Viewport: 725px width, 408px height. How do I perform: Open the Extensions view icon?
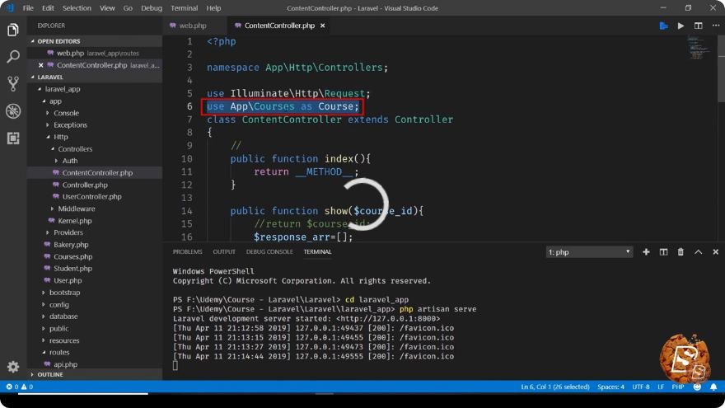(13, 138)
